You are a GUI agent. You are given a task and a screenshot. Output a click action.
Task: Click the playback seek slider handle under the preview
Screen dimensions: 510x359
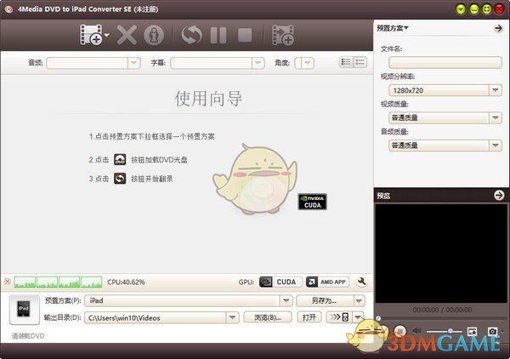tap(378, 318)
